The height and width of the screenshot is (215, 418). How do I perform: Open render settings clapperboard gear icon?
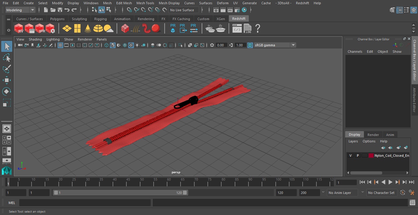237,10
